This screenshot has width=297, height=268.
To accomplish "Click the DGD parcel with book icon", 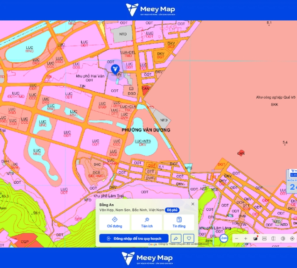I will click(x=132, y=92).
